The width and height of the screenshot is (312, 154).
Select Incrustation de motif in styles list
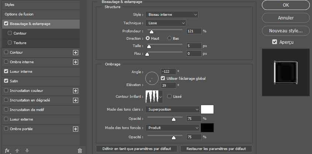(27, 110)
